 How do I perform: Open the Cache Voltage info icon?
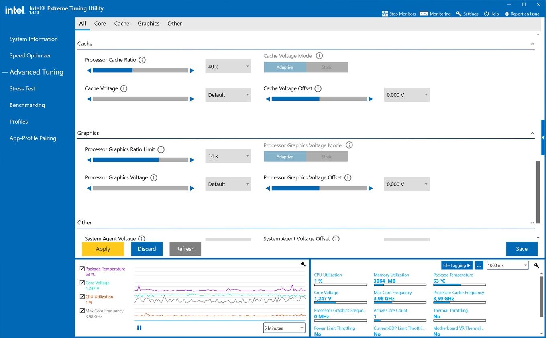(124, 88)
